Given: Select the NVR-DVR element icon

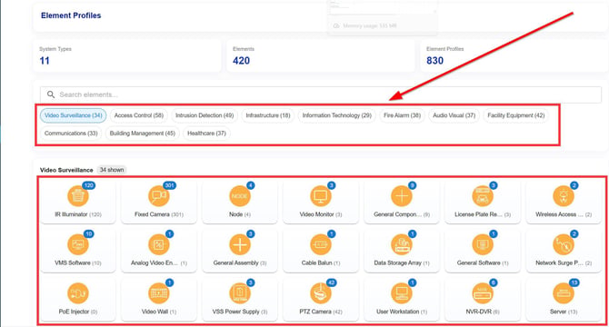Looking at the screenshot, I should [483, 293].
